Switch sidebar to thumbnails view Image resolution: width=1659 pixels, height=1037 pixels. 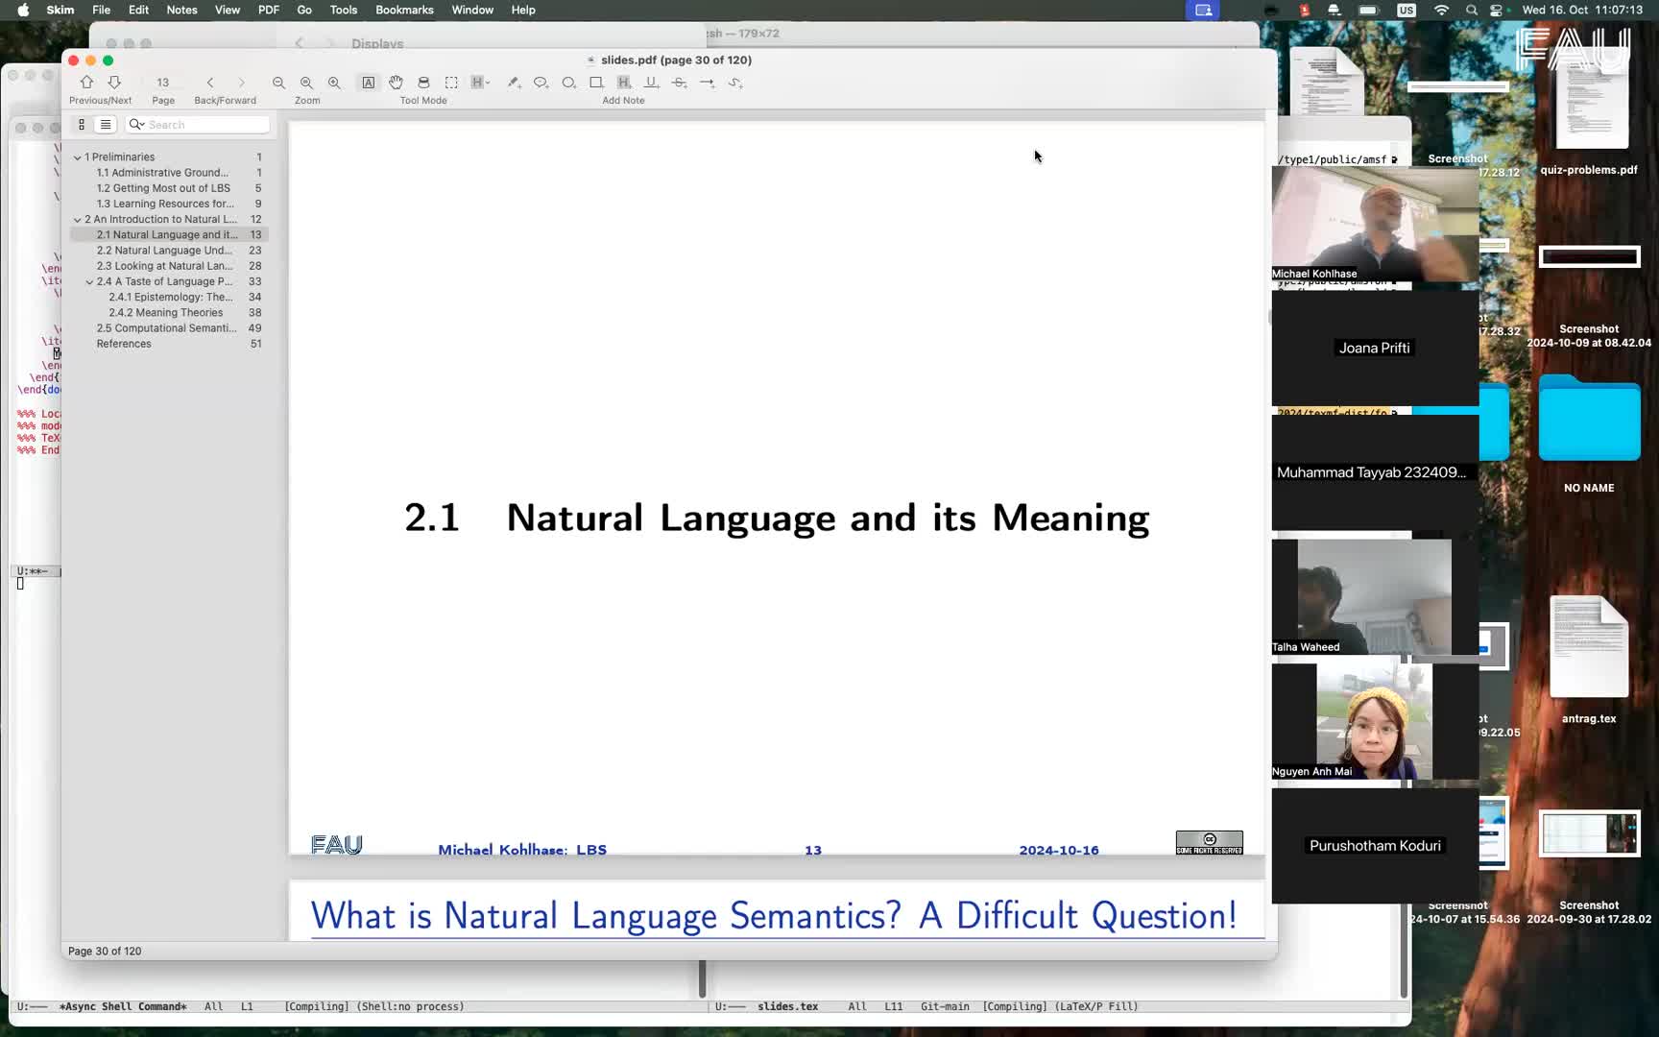82,125
